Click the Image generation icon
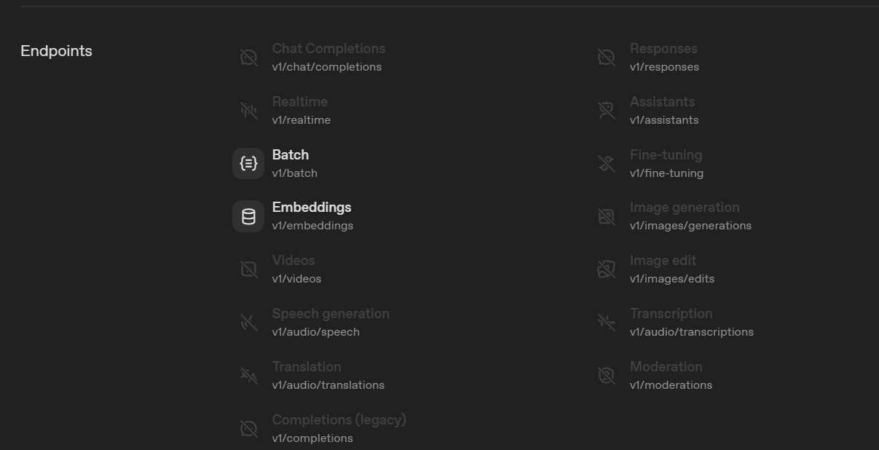The height and width of the screenshot is (450, 879). [x=606, y=216]
